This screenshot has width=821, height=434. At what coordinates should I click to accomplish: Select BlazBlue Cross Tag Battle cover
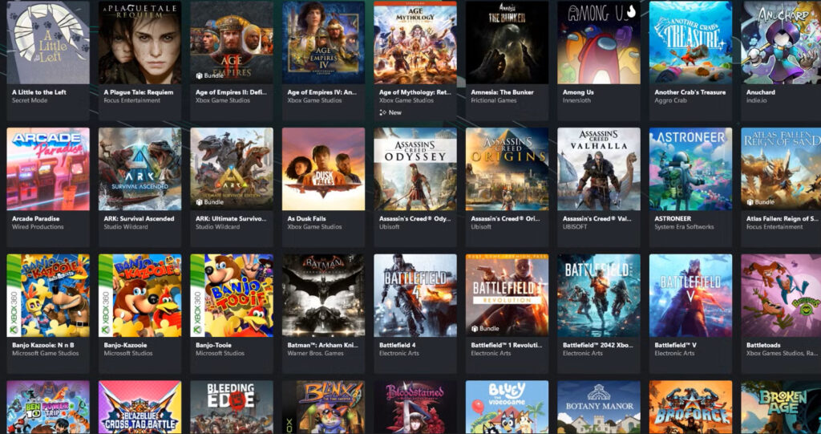(x=140, y=408)
